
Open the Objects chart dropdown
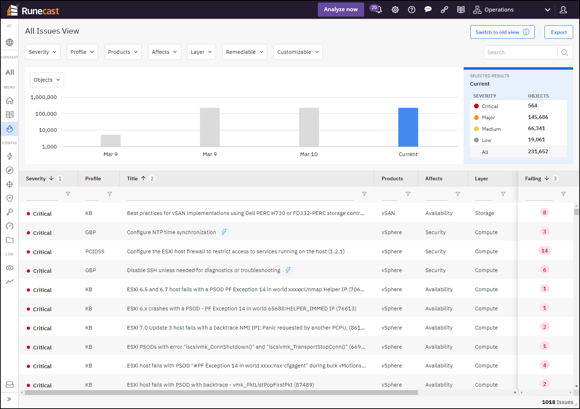(x=47, y=80)
